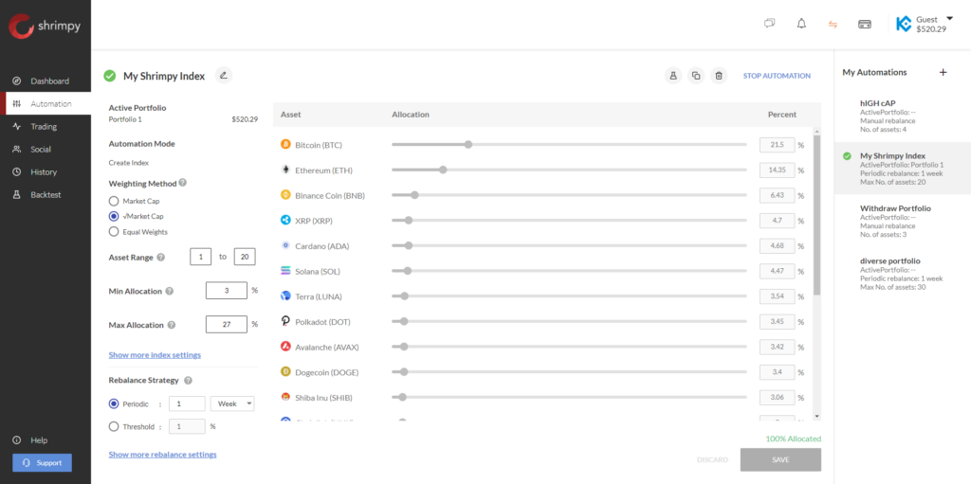This screenshot has width=971, height=484.
Task: Click the Ethereum coin icon
Action: pyautogui.click(x=285, y=170)
